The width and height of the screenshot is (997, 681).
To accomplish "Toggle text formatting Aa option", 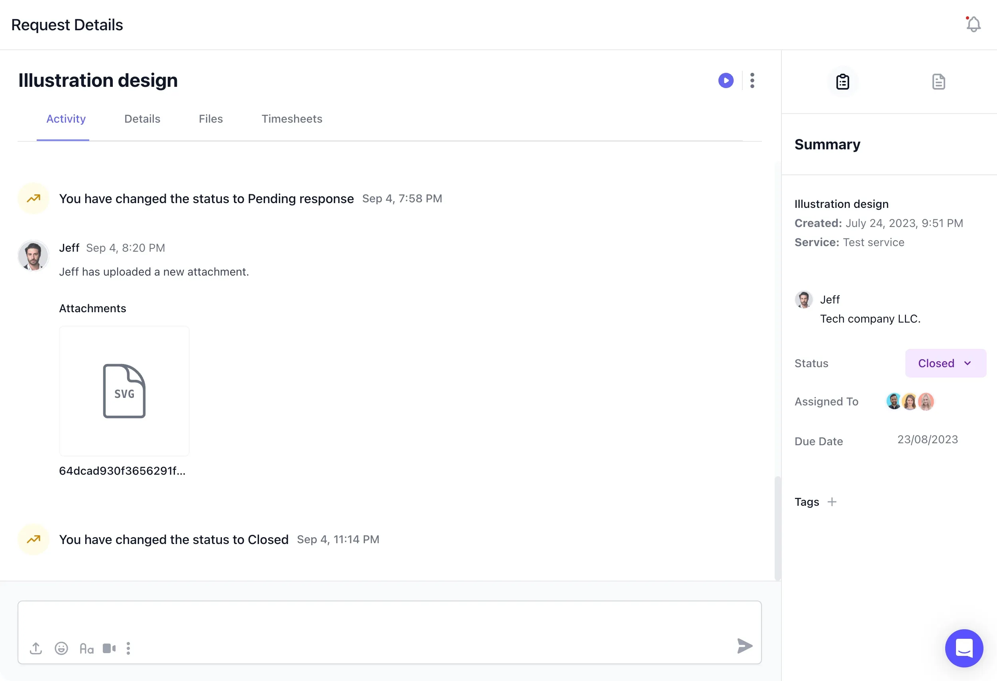I will click(x=86, y=648).
